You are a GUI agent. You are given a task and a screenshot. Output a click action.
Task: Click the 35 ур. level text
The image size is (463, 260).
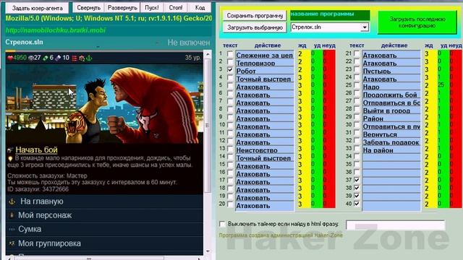click(193, 58)
